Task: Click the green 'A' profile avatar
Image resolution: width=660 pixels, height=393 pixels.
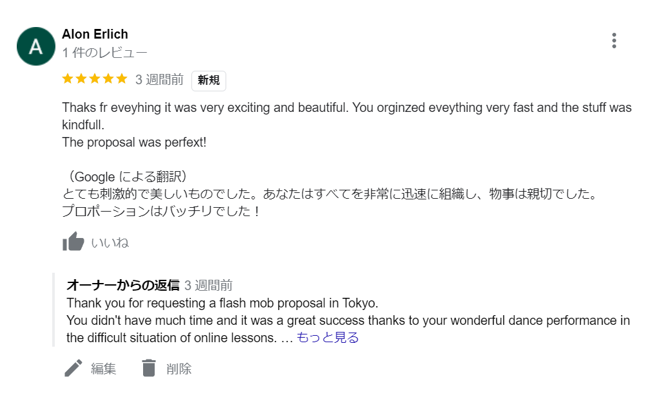Action: pyautogui.click(x=36, y=46)
